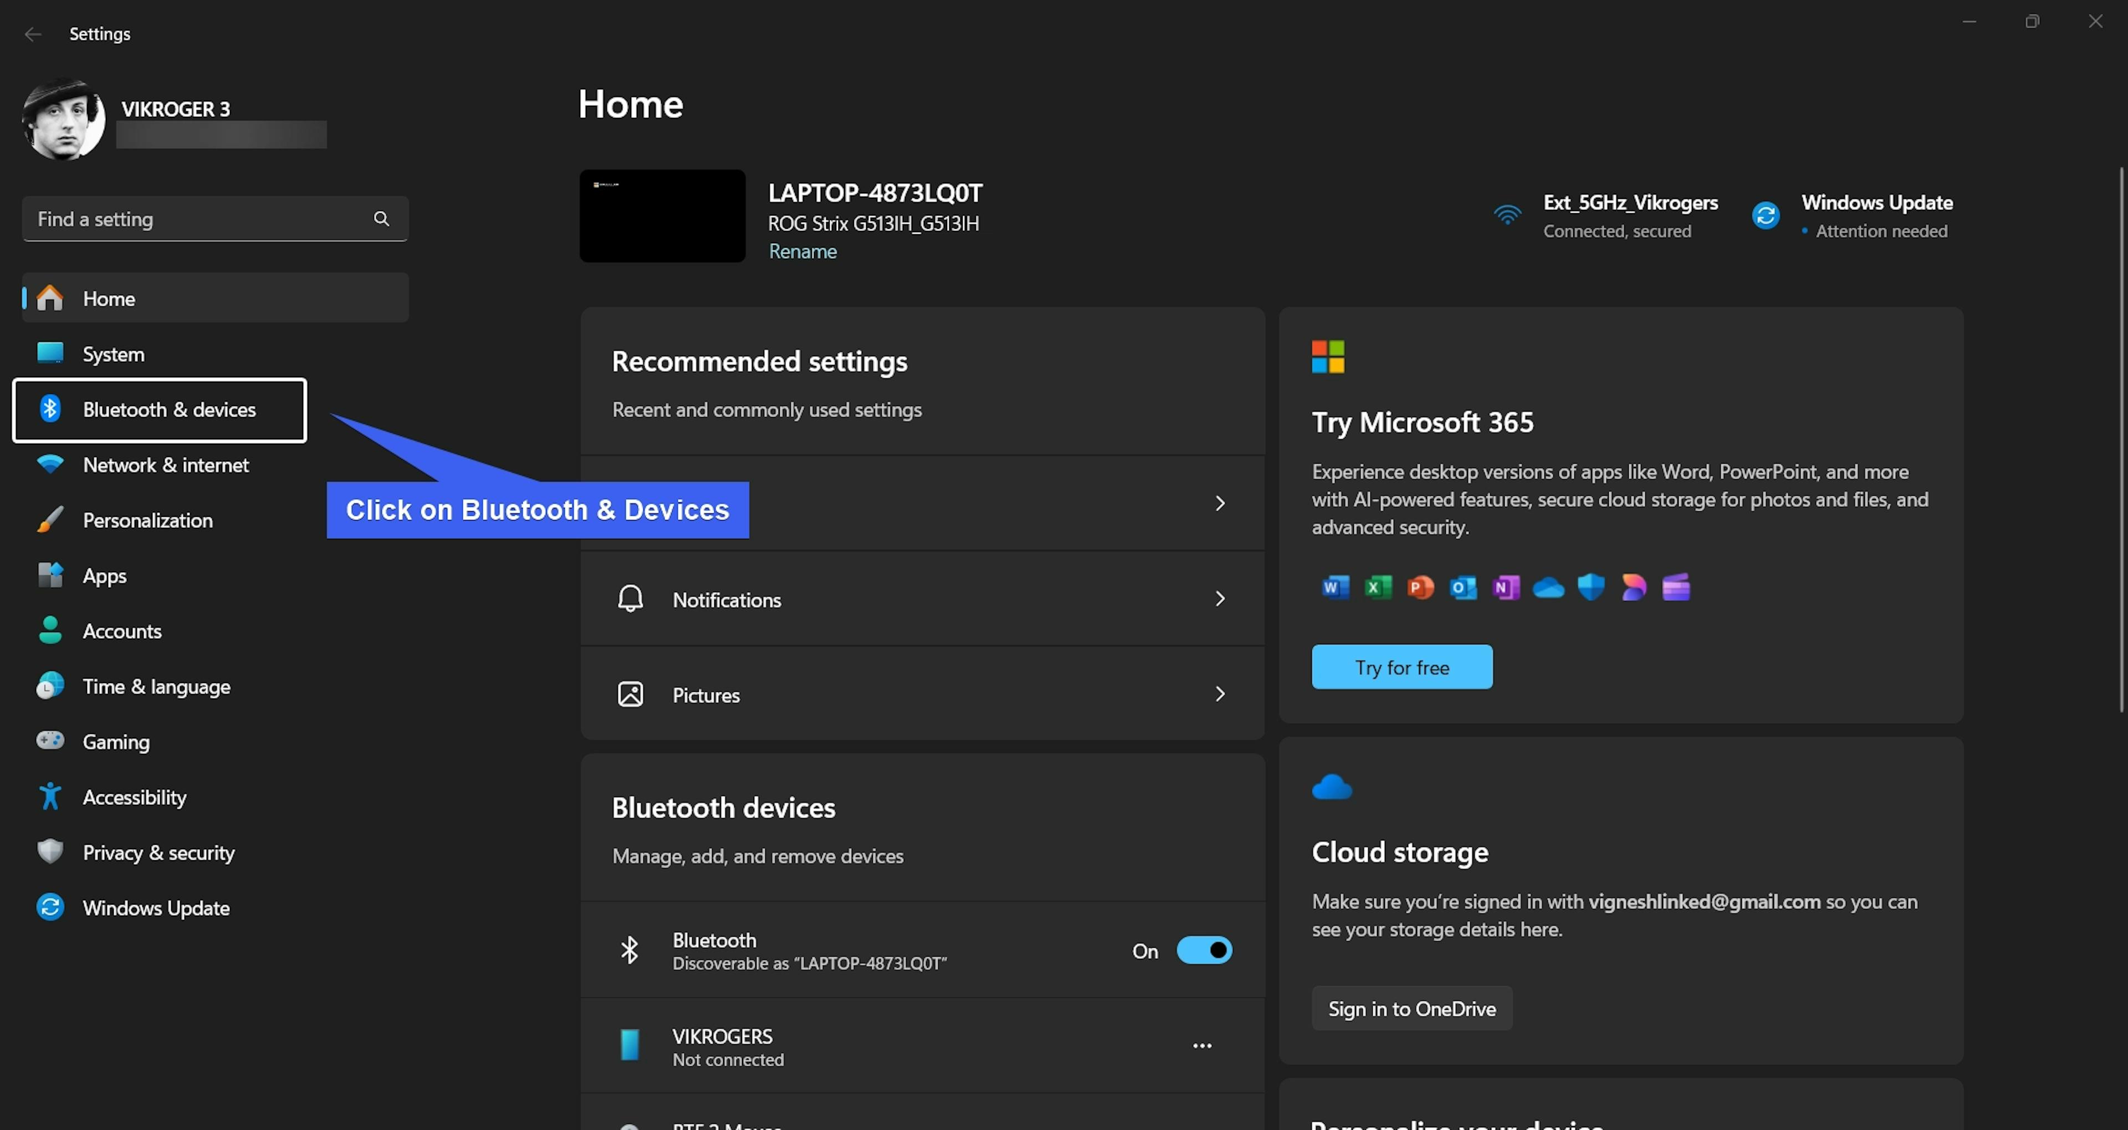Click the Windows Update refresh icon in header
The image size is (2128, 1130).
(x=1766, y=215)
